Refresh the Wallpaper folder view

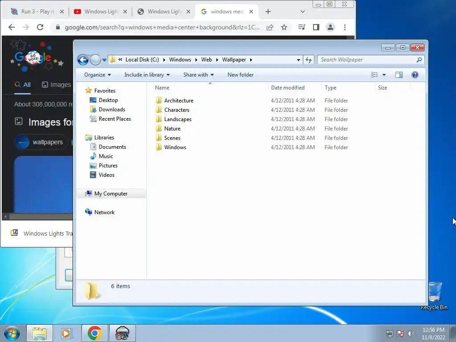[x=308, y=60]
